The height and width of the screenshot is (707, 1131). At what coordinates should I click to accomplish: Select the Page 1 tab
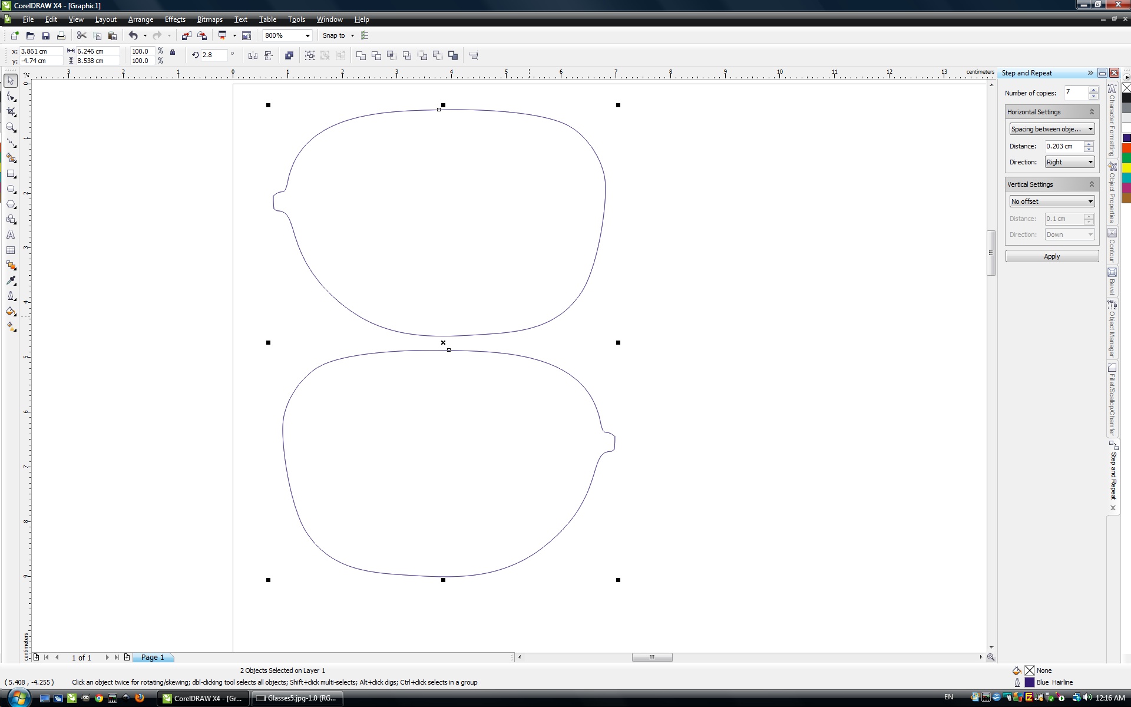coord(153,658)
